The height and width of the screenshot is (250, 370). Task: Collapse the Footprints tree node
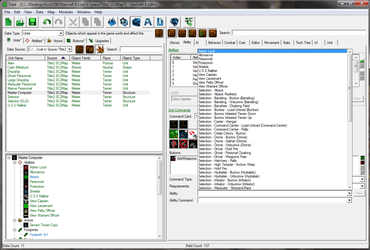[14, 230]
